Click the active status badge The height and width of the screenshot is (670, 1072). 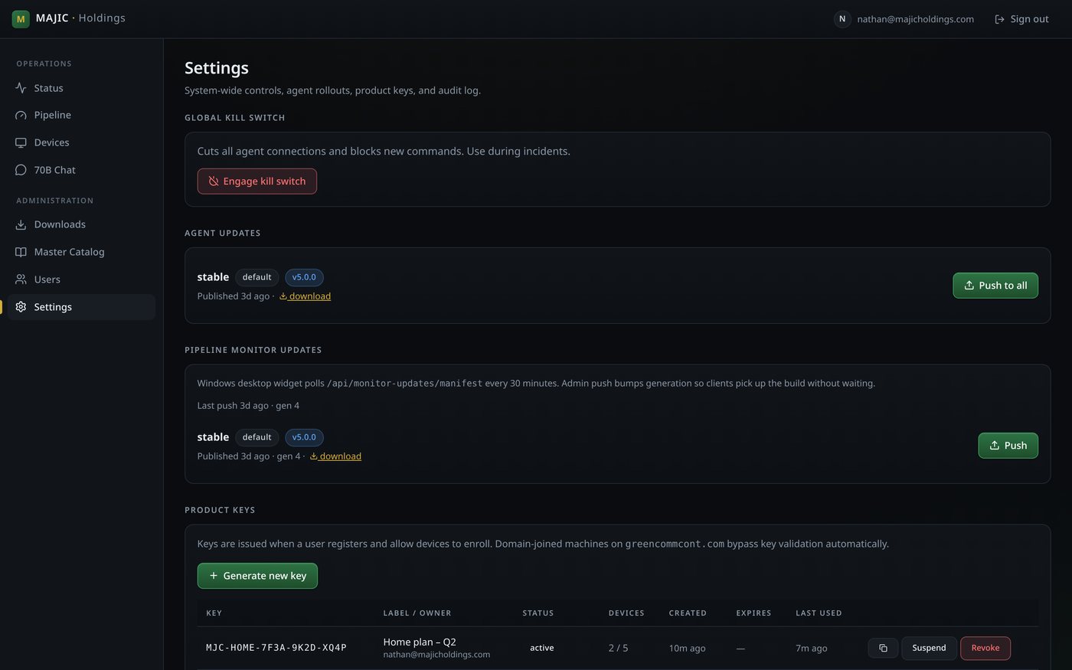click(541, 648)
